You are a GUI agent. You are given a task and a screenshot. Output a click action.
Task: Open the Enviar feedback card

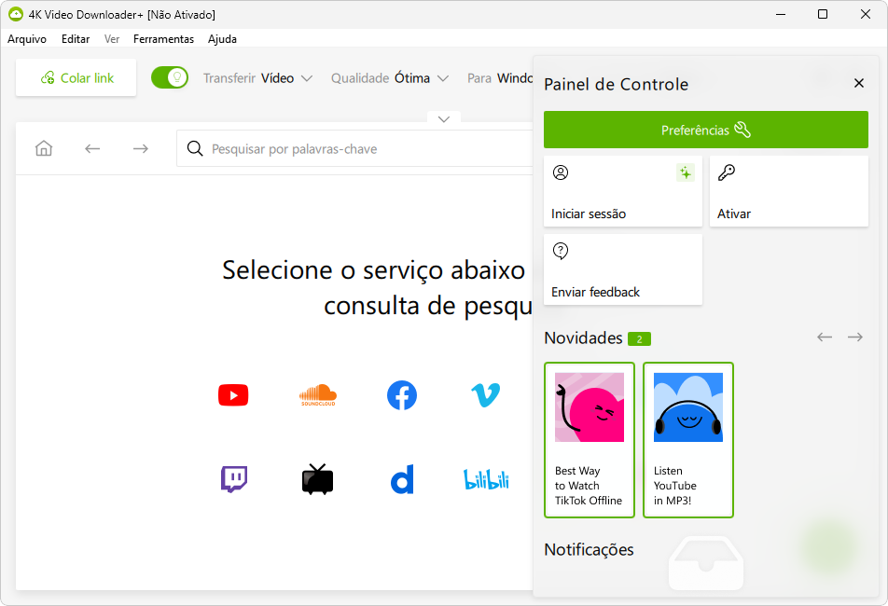tap(623, 269)
